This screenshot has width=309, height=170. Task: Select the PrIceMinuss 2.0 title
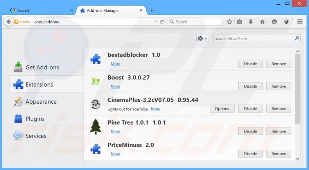click(x=131, y=145)
